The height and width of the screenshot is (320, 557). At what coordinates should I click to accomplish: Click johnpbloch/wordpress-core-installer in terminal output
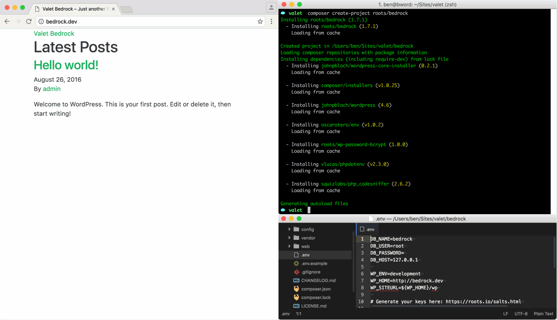pyautogui.click(x=368, y=66)
